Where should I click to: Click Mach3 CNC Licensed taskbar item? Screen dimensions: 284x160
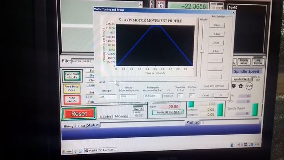coord(101,150)
